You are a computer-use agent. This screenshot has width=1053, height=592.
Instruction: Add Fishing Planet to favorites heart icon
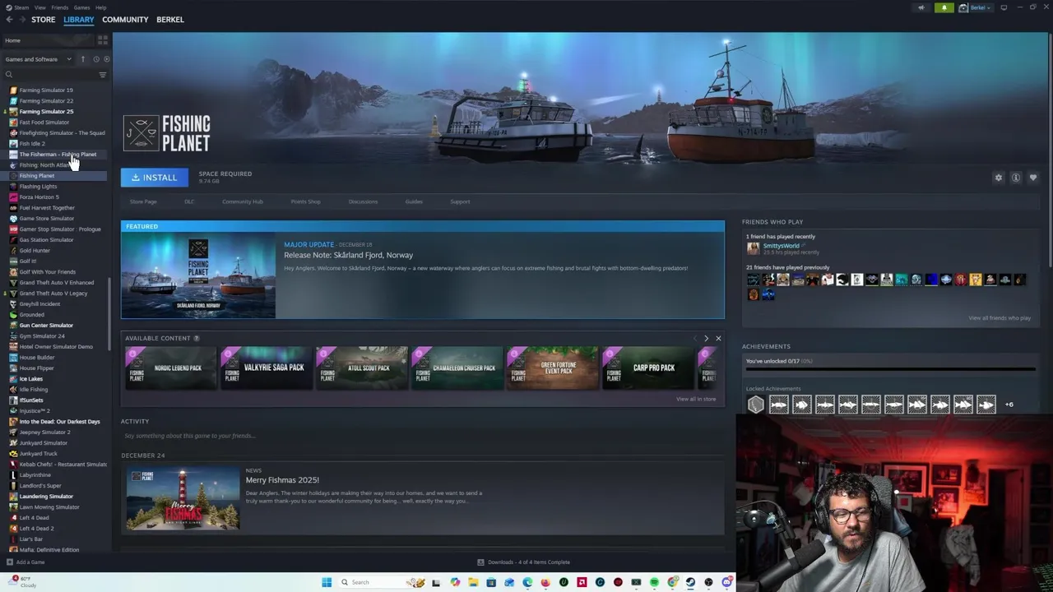pos(1033,178)
